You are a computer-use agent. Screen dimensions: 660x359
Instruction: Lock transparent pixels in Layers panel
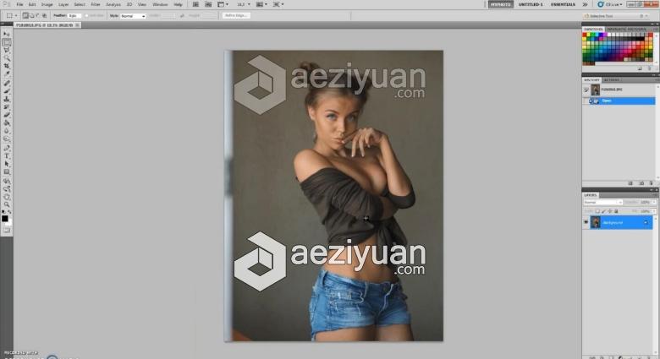(x=597, y=211)
